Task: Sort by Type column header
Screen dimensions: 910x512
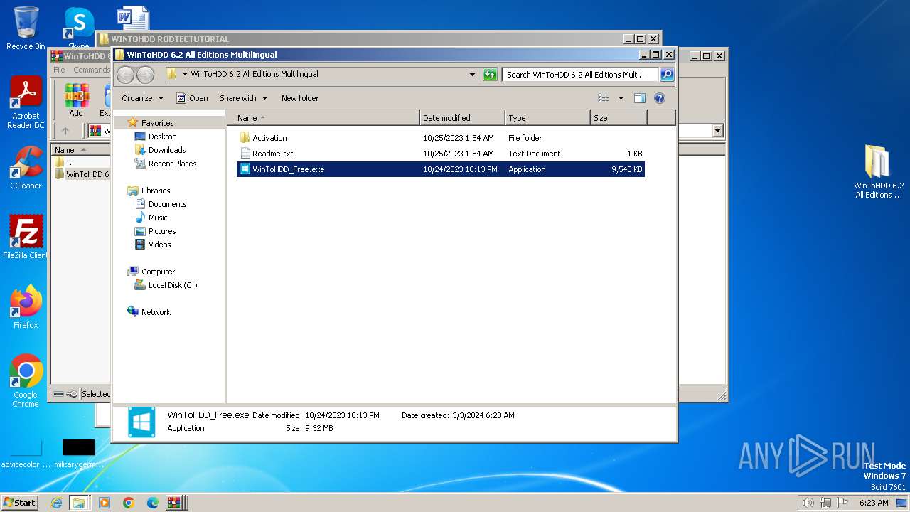Action: coord(547,118)
